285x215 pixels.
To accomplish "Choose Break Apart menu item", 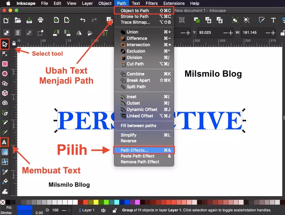I will pos(144,80).
